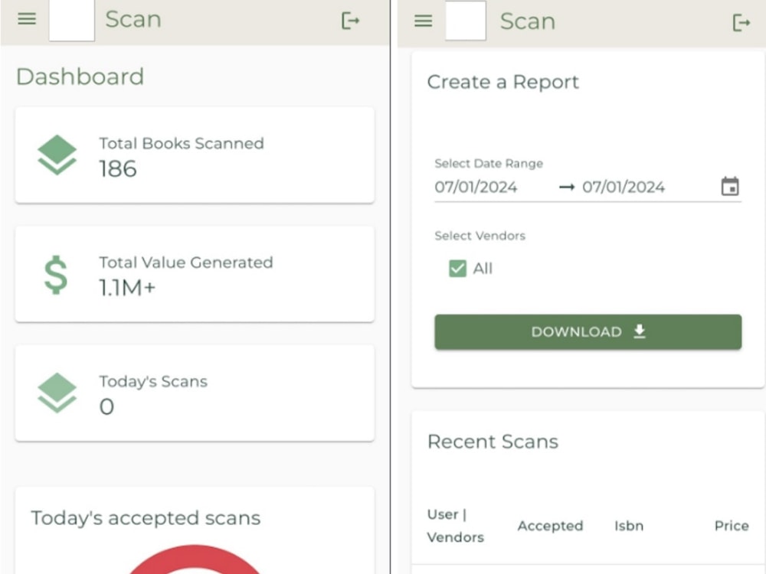Click All vendors label text
766x574 pixels.
tap(483, 269)
